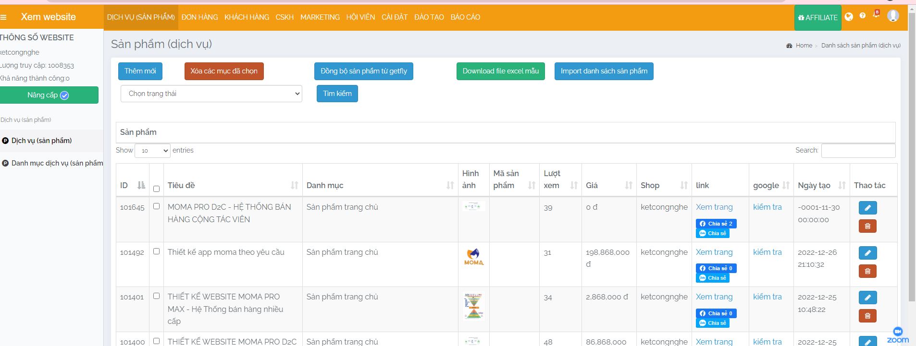Open the ĐƠN HÀNG menu
Screen dimensions: 916x346
199,17
